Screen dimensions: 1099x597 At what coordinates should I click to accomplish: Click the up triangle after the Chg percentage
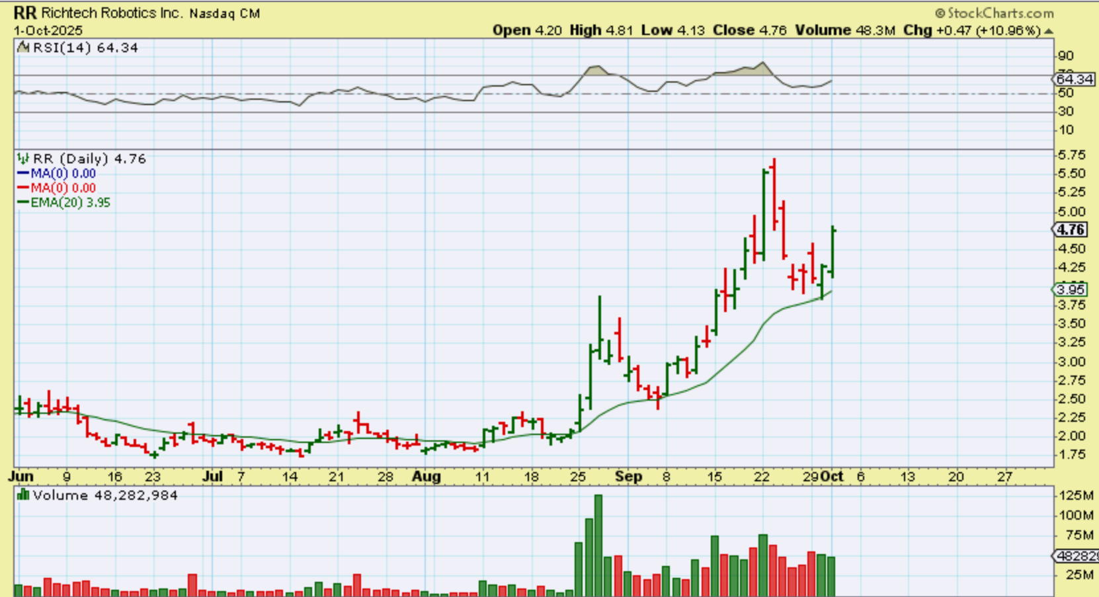click(1048, 31)
